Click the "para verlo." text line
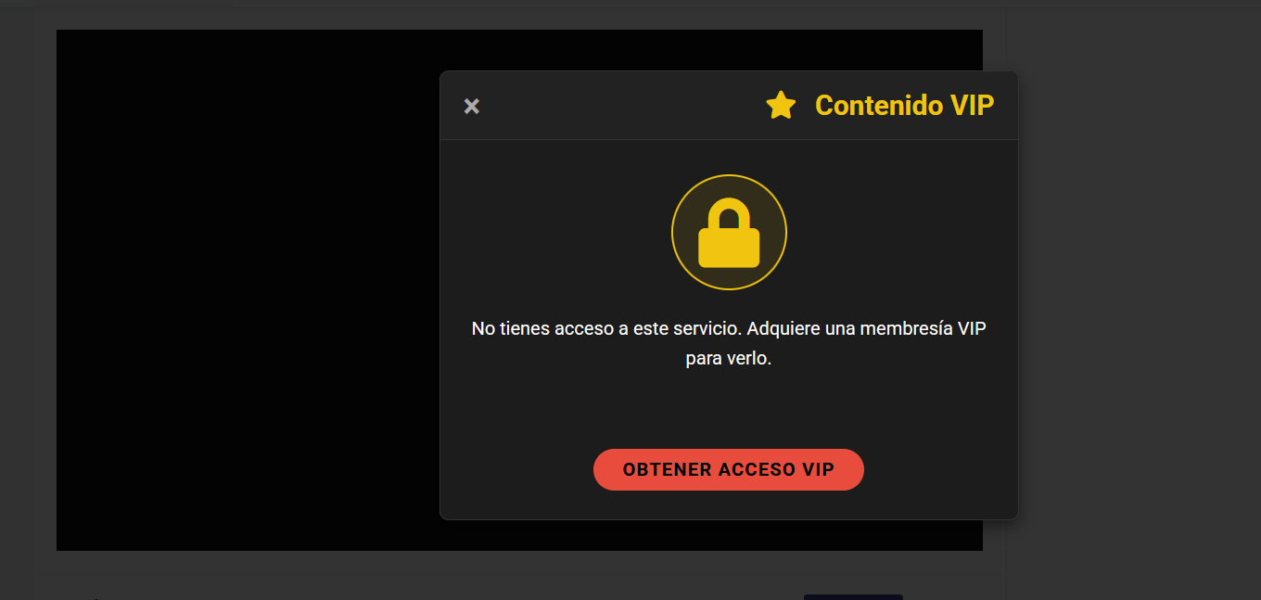The width and height of the screenshot is (1261, 600). (x=729, y=358)
